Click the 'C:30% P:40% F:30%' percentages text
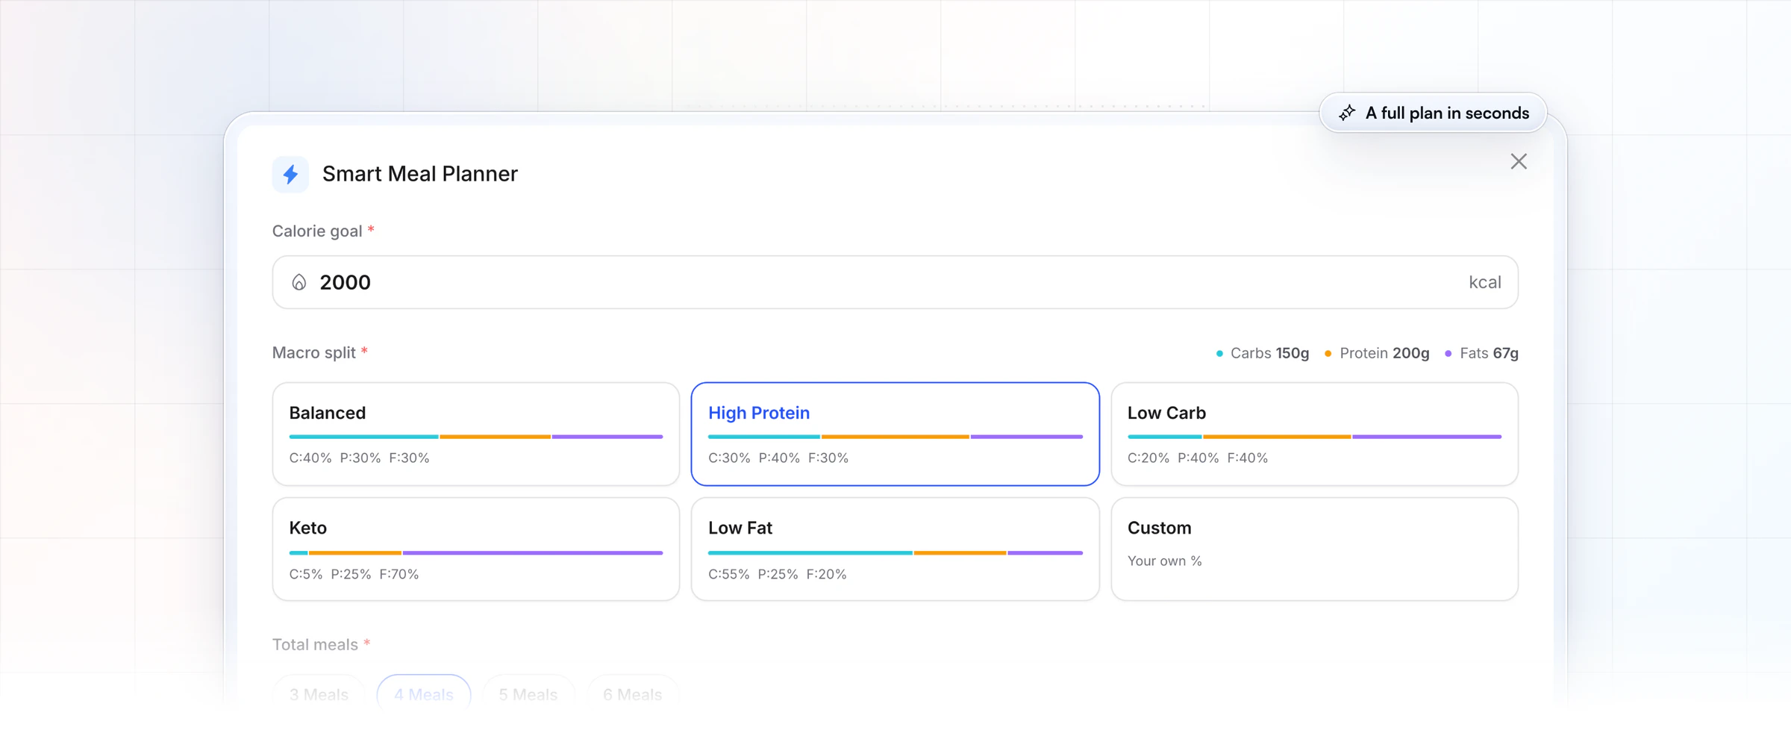The image size is (1791, 739). (778, 458)
